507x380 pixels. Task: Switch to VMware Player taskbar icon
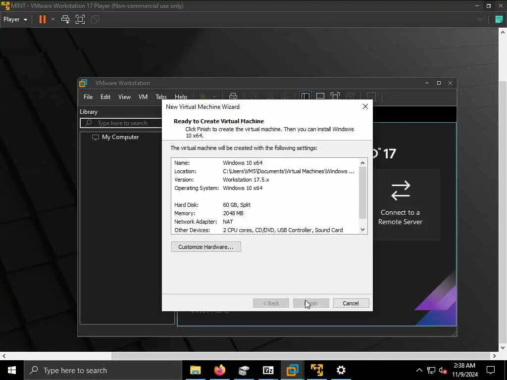317,370
